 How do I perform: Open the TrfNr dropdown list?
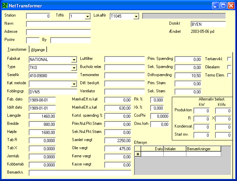coord(87,16)
